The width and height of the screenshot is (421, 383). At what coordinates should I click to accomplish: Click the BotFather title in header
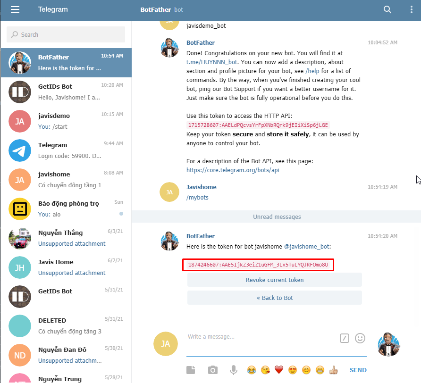point(155,9)
